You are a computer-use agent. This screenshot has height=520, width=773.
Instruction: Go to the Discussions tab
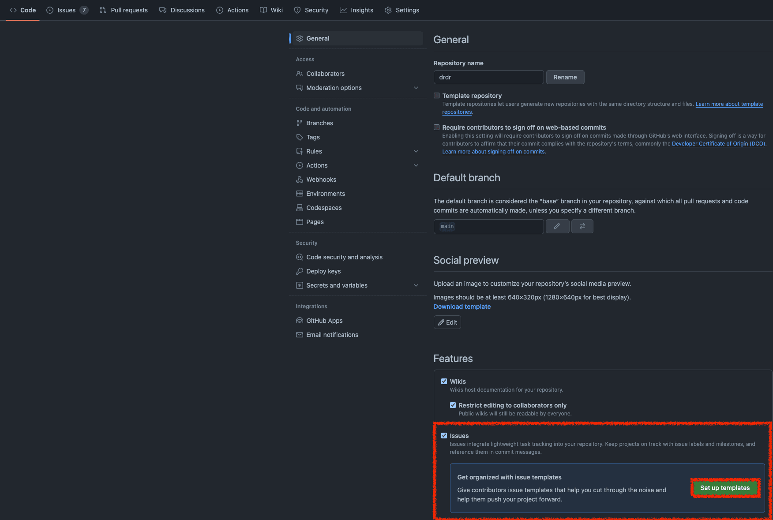182,10
